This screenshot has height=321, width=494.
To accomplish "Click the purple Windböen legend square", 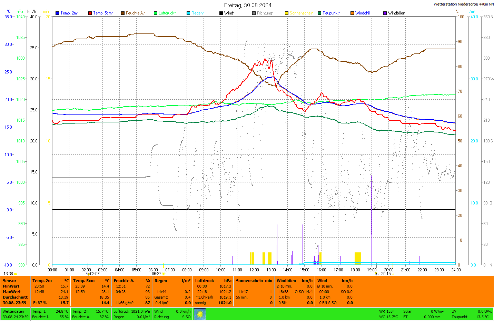I will [385, 13].
